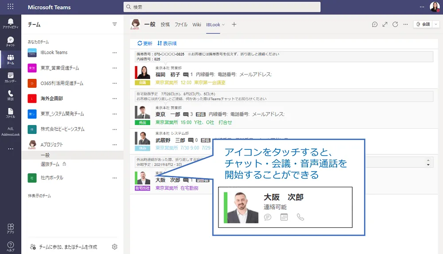Add a new tab with plus

coord(234,24)
